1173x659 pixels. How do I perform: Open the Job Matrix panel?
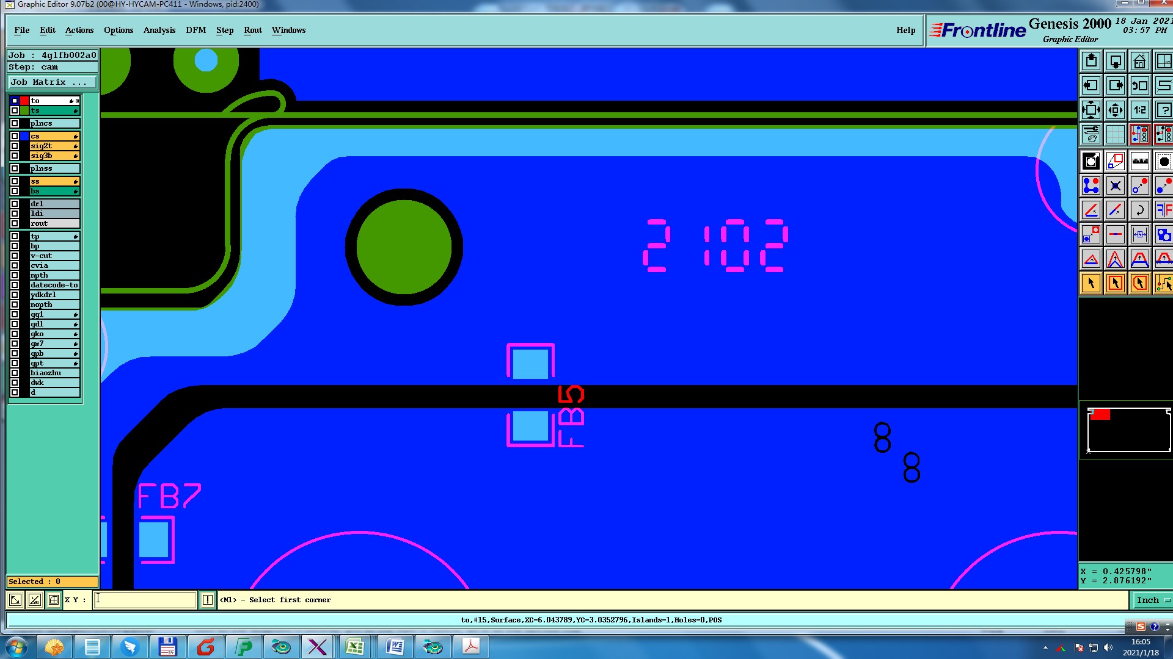[52, 82]
